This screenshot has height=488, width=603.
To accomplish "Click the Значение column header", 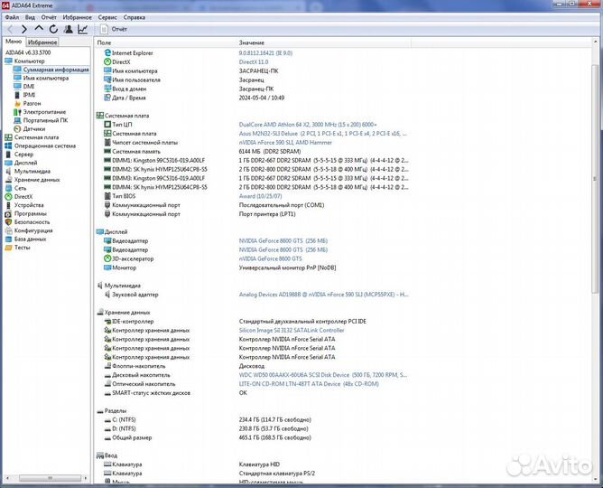I will [x=252, y=42].
